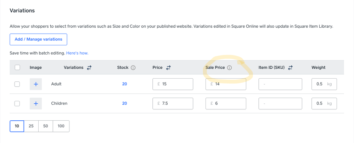The width and height of the screenshot is (354, 143).
Task: Click the swap icon beside Price header
Action: click(168, 67)
